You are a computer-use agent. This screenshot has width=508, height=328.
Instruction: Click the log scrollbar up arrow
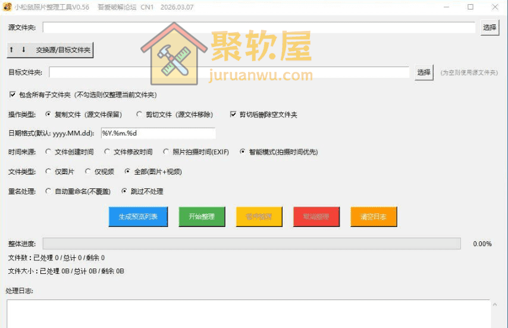495,304
